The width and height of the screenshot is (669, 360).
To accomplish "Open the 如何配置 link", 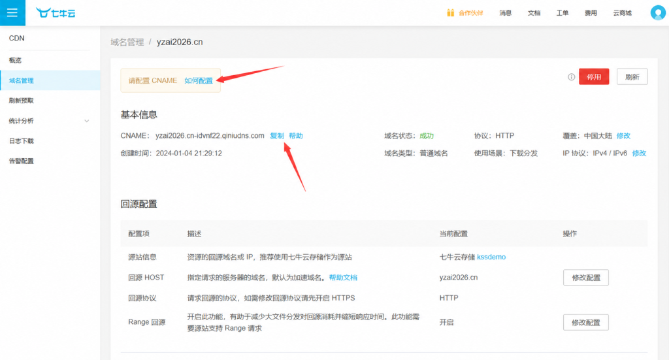I will (x=199, y=80).
